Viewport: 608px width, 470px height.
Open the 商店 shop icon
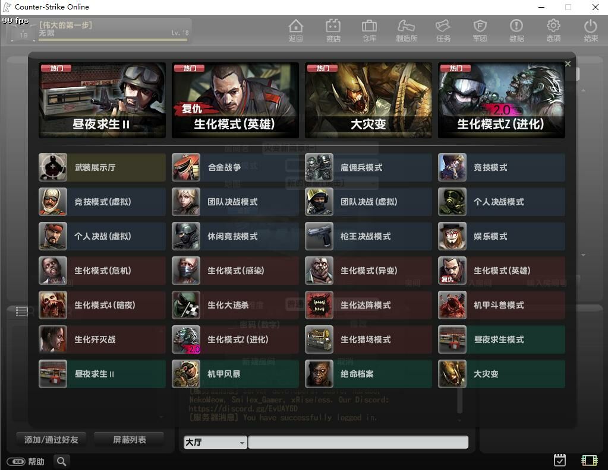[x=333, y=30]
